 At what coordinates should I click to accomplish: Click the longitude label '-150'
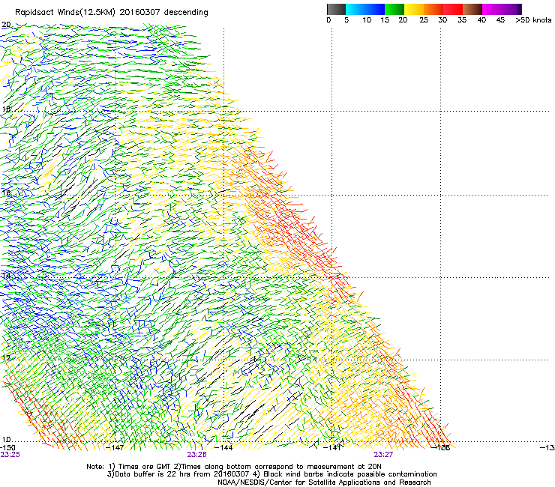pyautogui.click(x=7, y=447)
